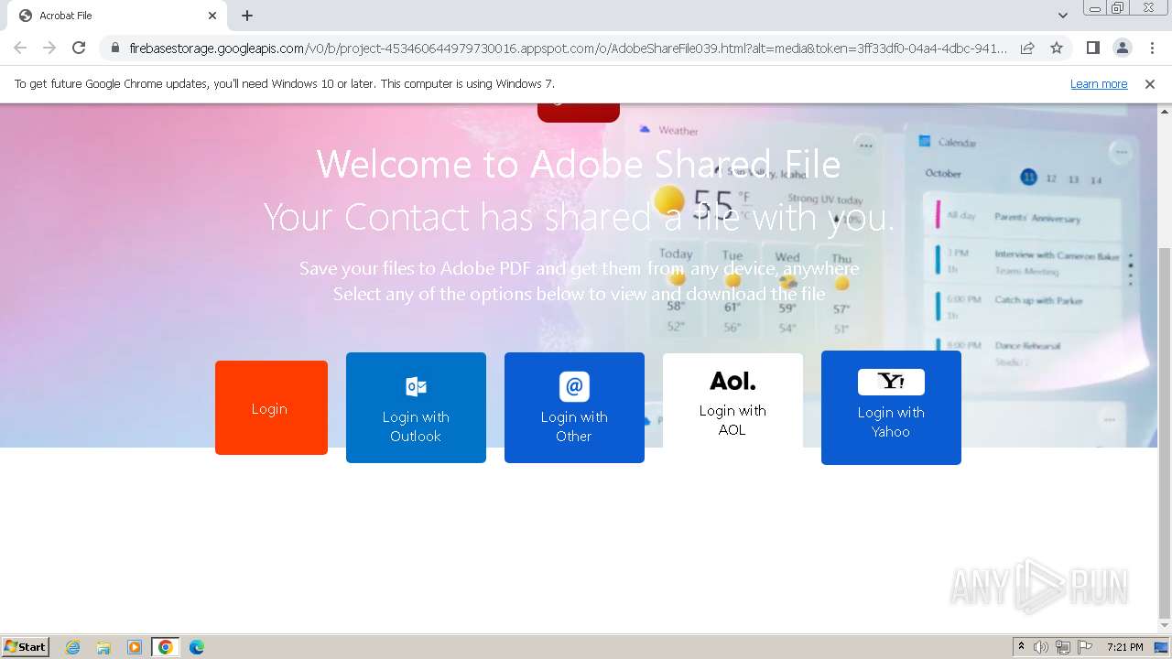Screen dimensions: 1172x659
Task: Open the Chrome profile avatar
Action: pyautogui.click(x=1122, y=48)
